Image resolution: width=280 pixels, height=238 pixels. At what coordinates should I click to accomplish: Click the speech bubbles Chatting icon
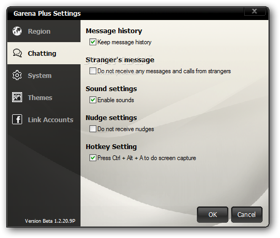(17, 53)
